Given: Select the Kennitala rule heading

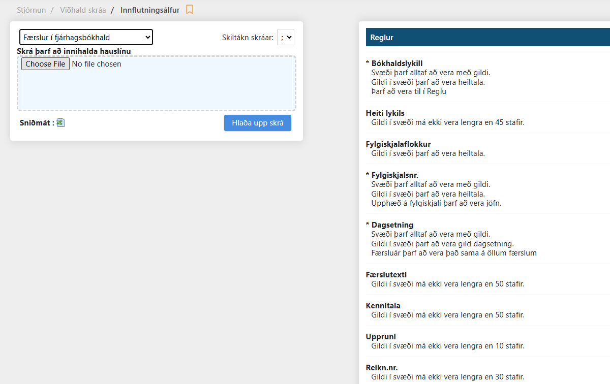Looking at the screenshot, I should [383, 306].
